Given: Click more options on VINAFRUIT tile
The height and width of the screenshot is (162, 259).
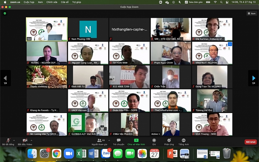Looking at the screenshot, I should 230,44.
